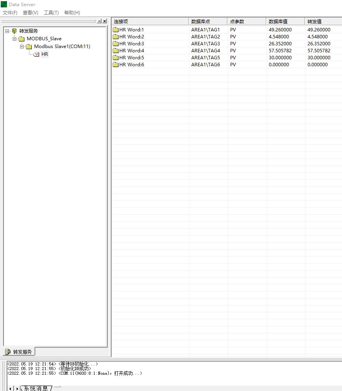342x391 pixels.
Task: Click the HR Word:4 connection item icon
Action: click(115, 50)
